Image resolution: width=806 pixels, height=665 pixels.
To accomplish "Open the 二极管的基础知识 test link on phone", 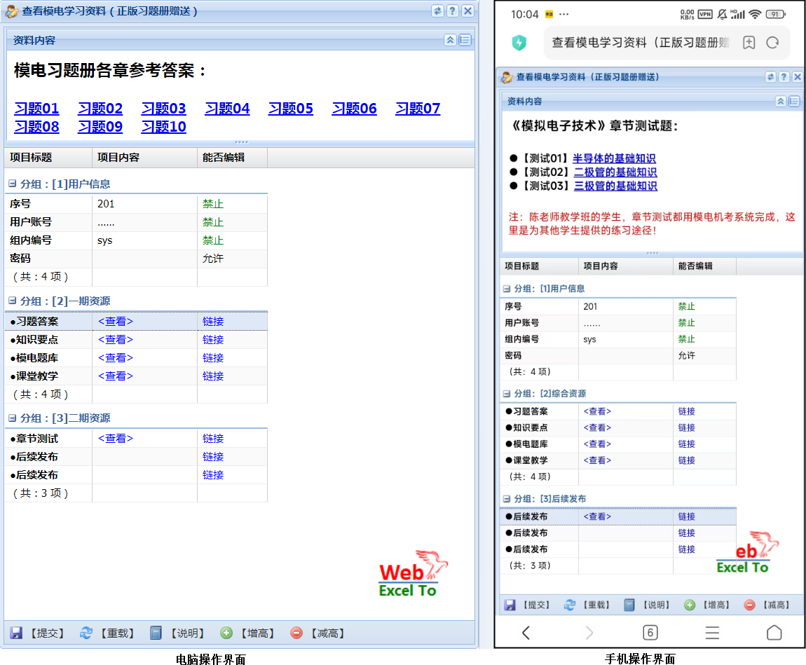I will click(x=615, y=172).
